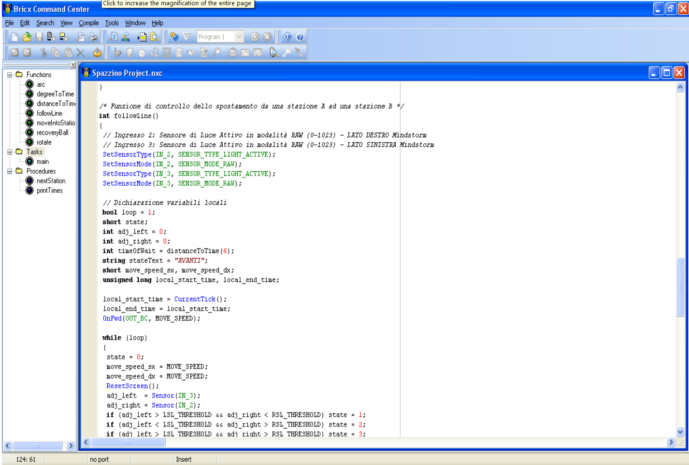Select followLine in the Functions tree
Screen dimensions: 689x465
(x=49, y=113)
